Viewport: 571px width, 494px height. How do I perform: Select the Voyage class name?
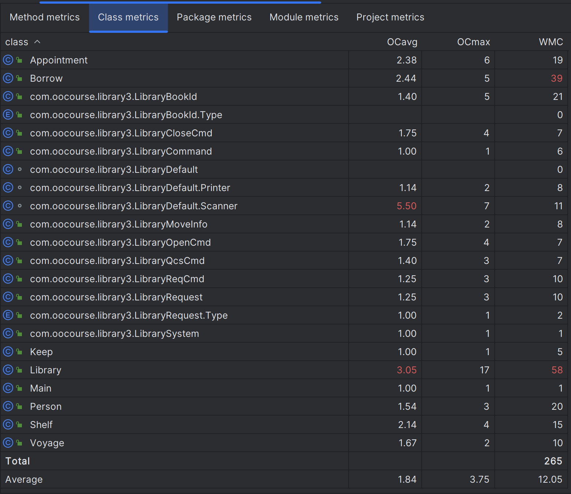[x=47, y=443]
